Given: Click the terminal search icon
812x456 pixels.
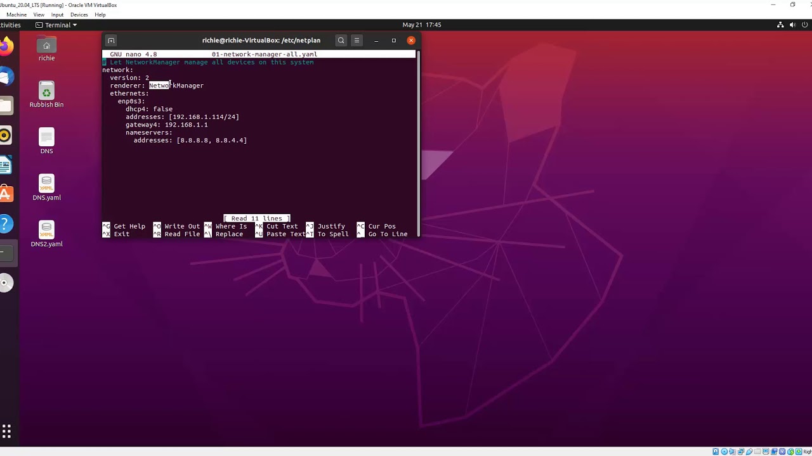Looking at the screenshot, I should coord(341,41).
